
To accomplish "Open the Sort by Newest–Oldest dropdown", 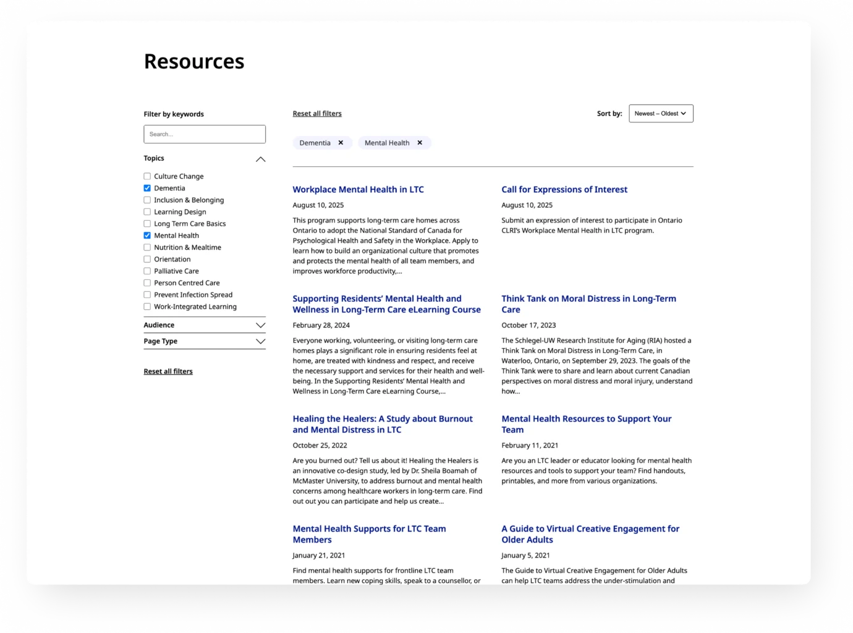I will click(660, 114).
